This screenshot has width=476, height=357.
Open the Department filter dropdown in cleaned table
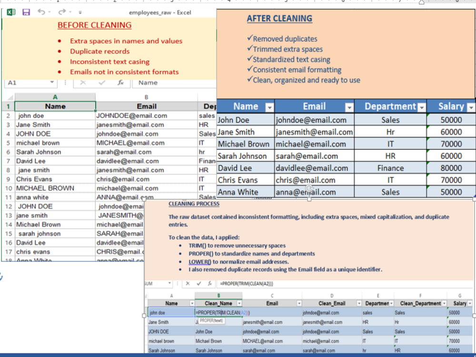(x=422, y=107)
